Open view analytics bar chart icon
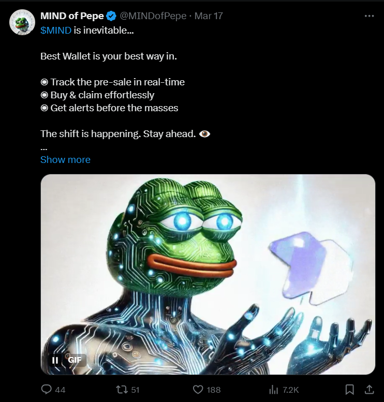 tap(273, 390)
